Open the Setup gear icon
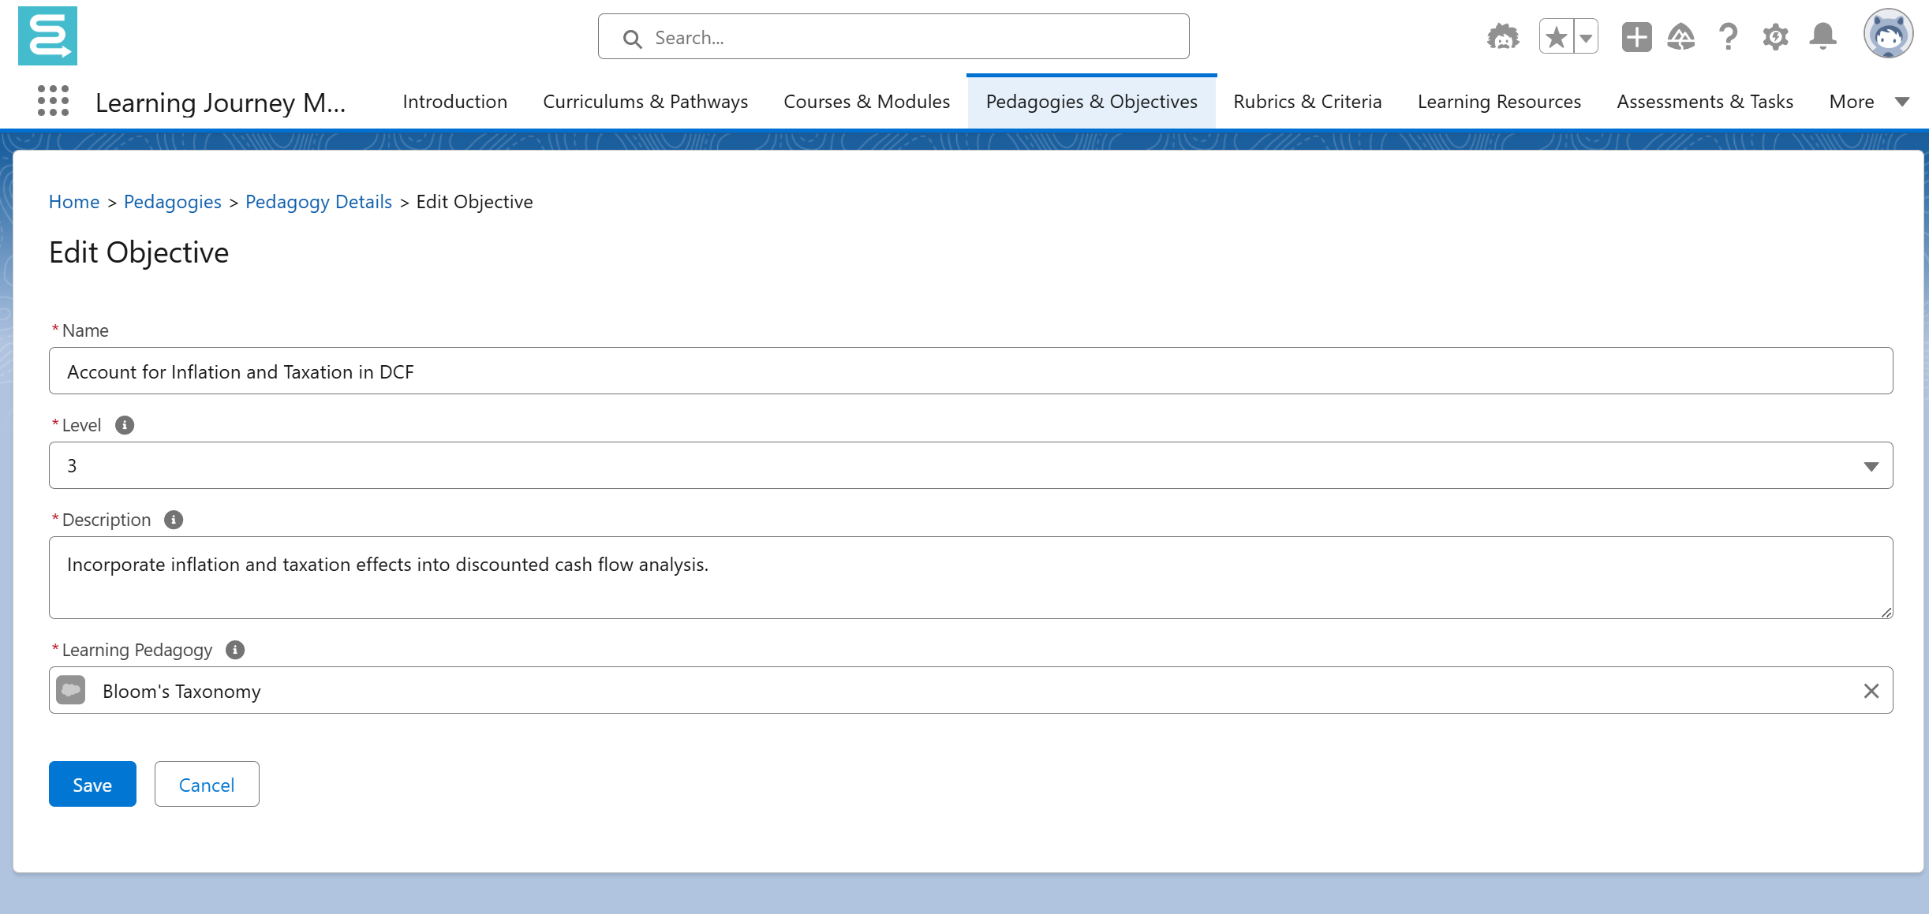Image resolution: width=1929 pixels, height=914 pixels. click(1775, 37)
